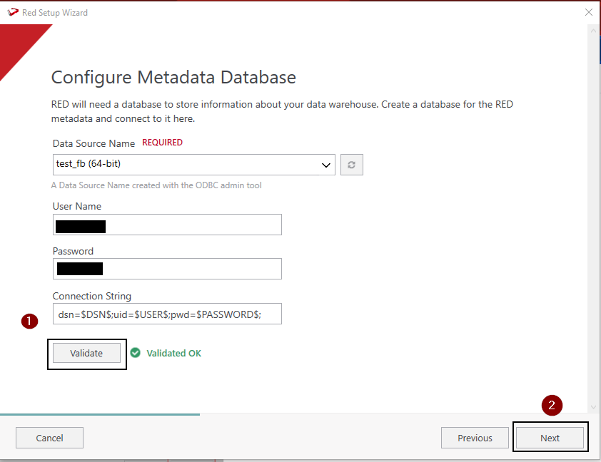The image size is (601, 462).
Task: Click the Red Setup Wizard logo icon
Action: (13, 12)
